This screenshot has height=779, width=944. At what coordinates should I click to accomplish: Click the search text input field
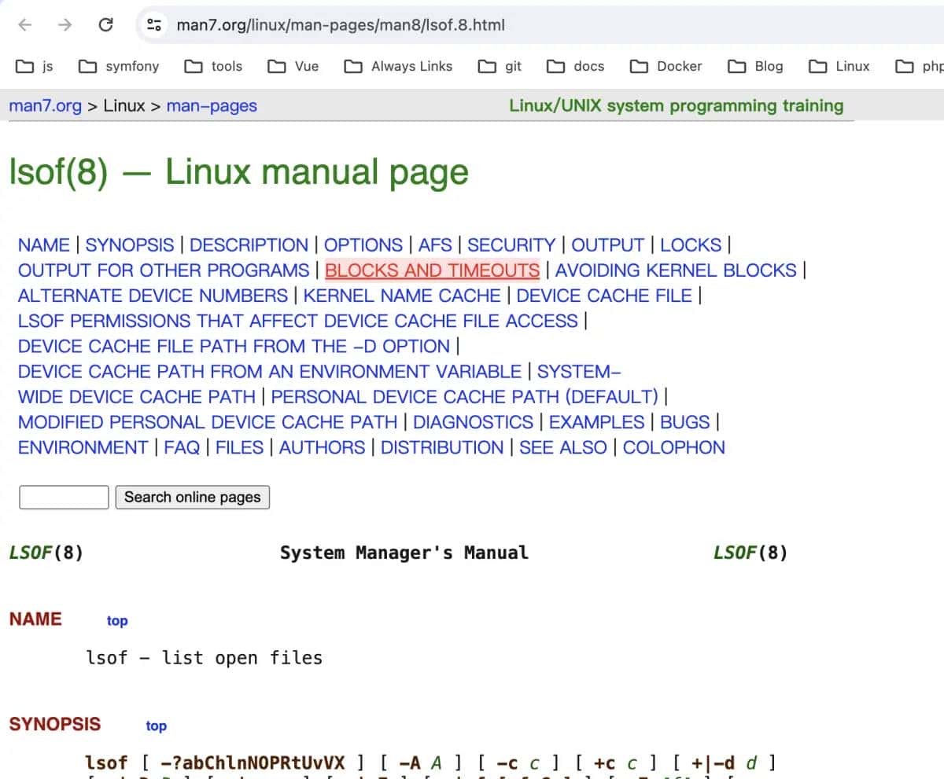(63, 497)
